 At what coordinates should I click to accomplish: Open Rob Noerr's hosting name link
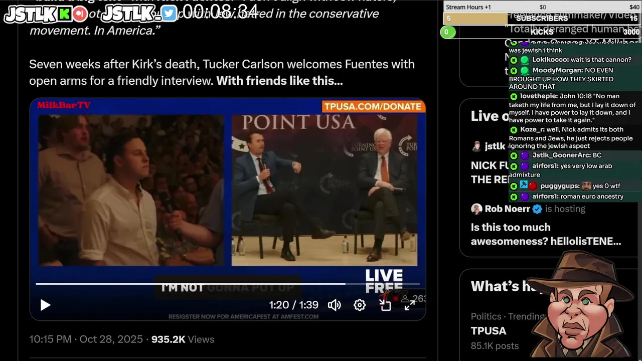pyautogui.click(x=508, y=209)
